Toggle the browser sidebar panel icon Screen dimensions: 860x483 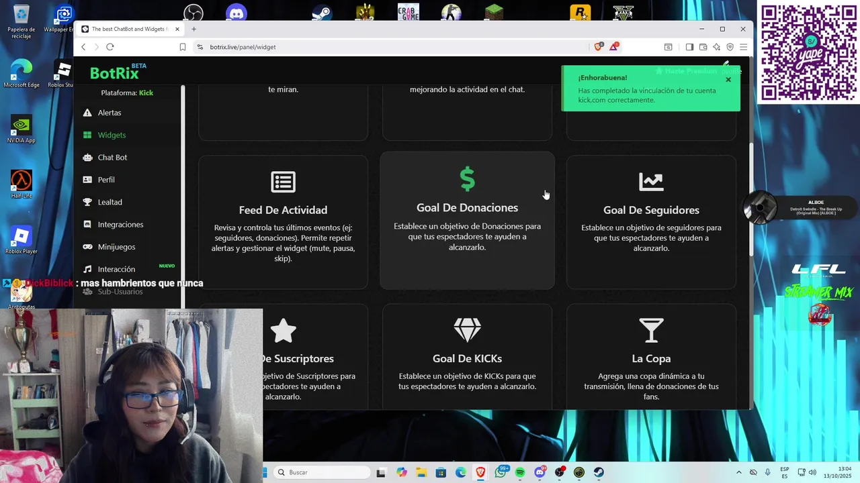[x=689, y=47]
